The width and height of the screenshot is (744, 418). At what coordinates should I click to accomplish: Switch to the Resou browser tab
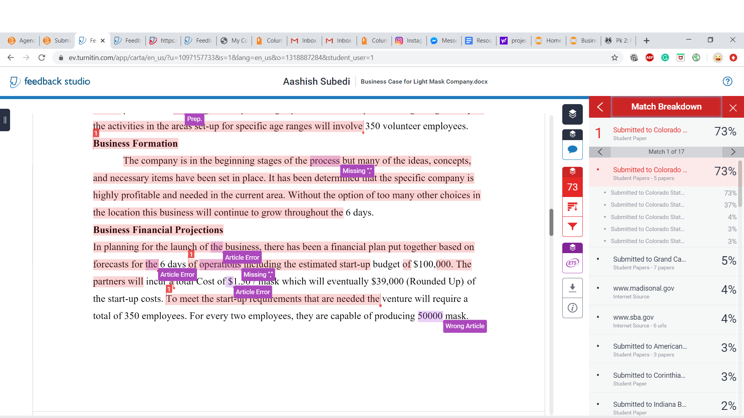point(479,41)
